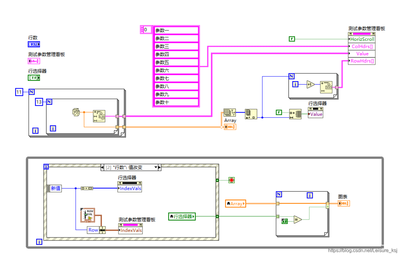The width and height of the screenshot is (400, 256).
Task: Select the N terminal wired to constant 13
Action: click(x=49, y=101)
